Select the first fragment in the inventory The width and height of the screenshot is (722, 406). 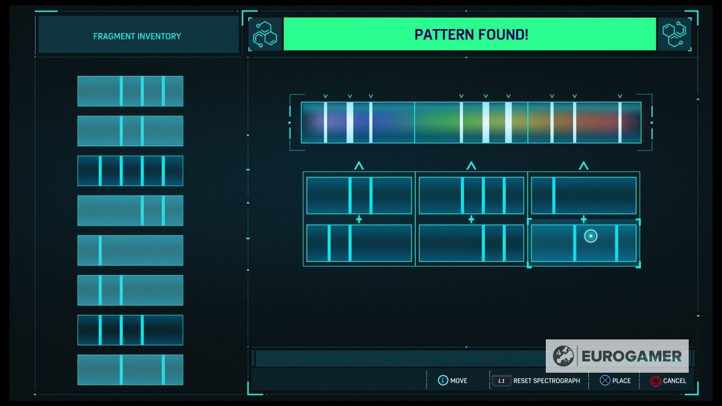click(x=130, y=91)
